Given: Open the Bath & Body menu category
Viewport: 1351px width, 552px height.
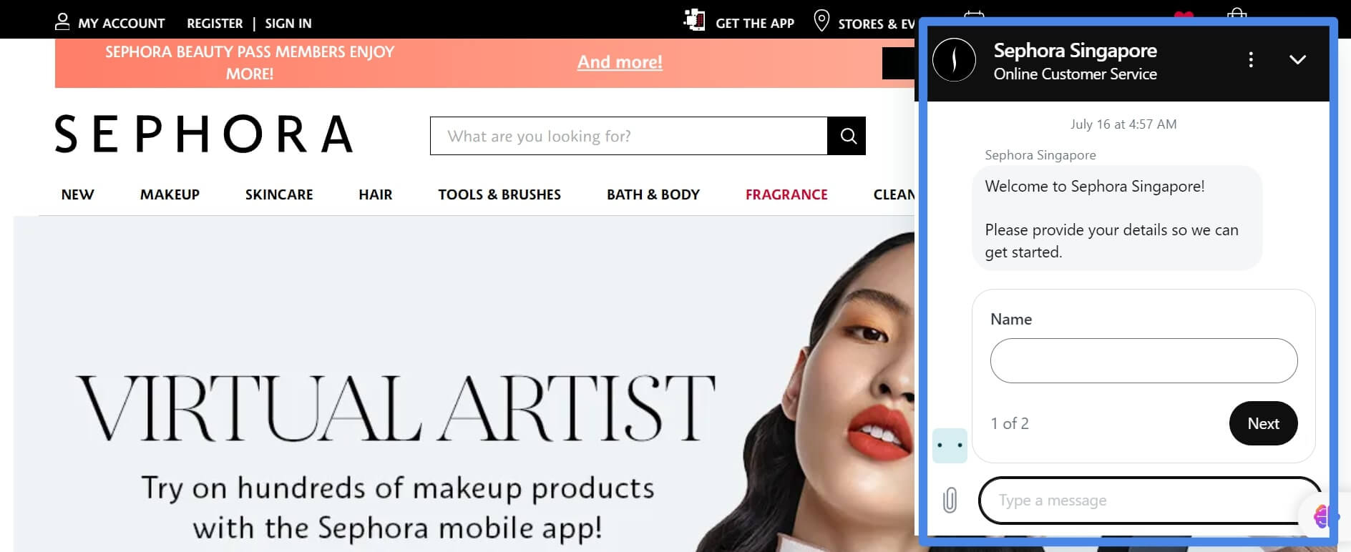Looking at the screenshot, I should (653, 194).
